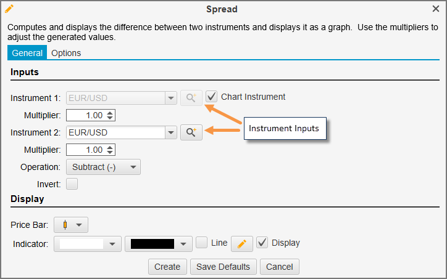Switch to the Options tab
The width and height of the screenshot is (447, 279).
point(66,53)
